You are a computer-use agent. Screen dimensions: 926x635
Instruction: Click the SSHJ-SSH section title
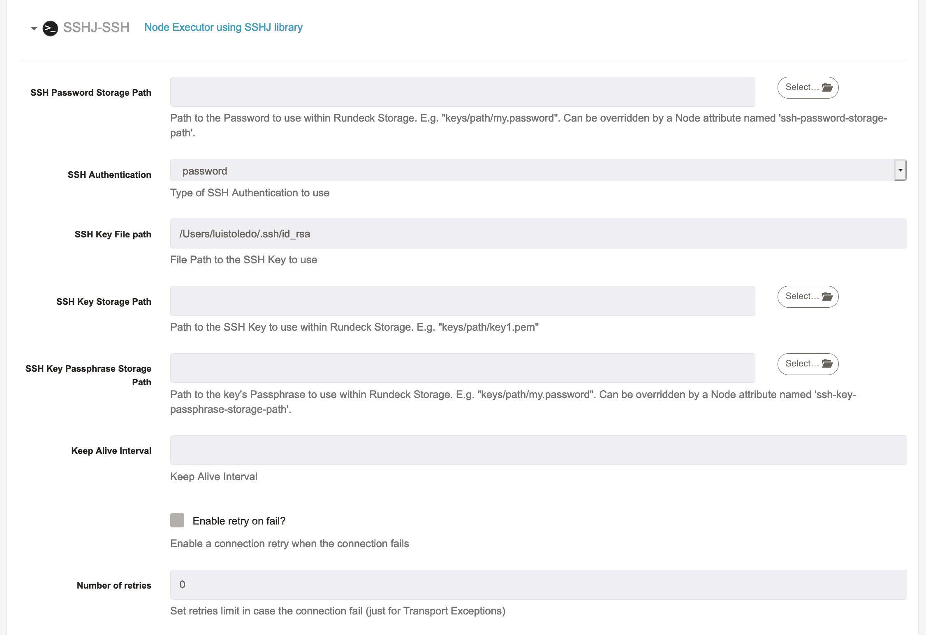tap(96, 28)
